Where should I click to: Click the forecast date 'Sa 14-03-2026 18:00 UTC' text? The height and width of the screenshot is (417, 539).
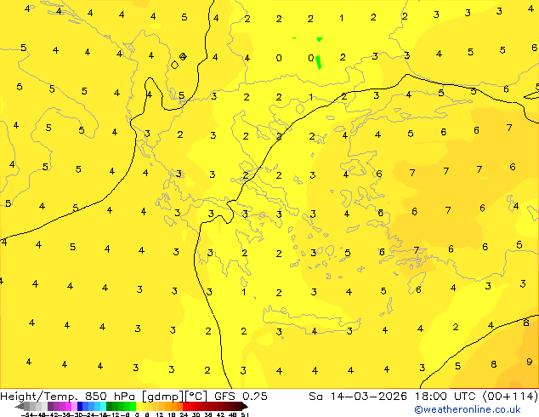tap(392, 396)
